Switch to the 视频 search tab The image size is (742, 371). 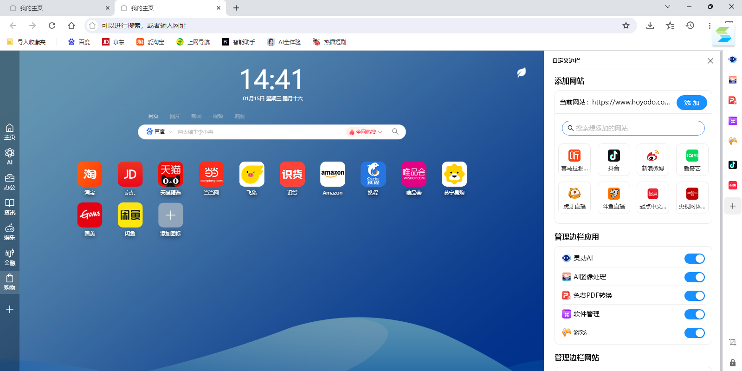click(x=218, y=116)
